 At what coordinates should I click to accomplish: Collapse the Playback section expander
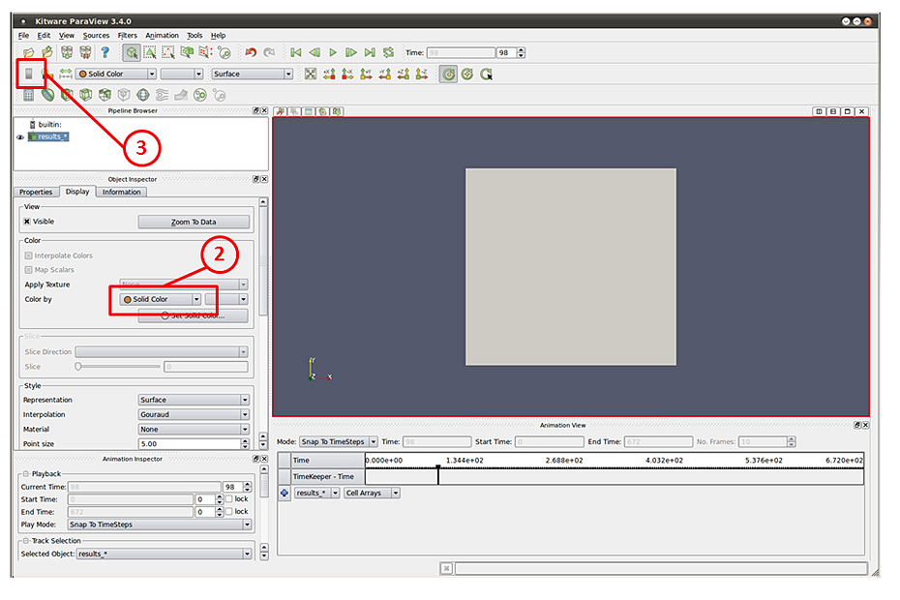point(26,474)
